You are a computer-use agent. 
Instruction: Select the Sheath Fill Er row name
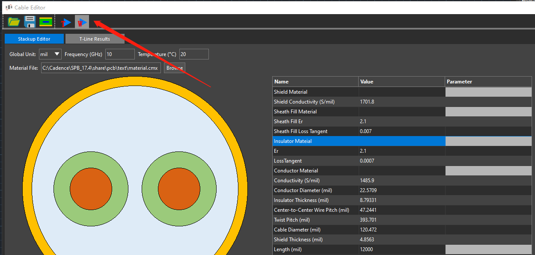[288, 122]
